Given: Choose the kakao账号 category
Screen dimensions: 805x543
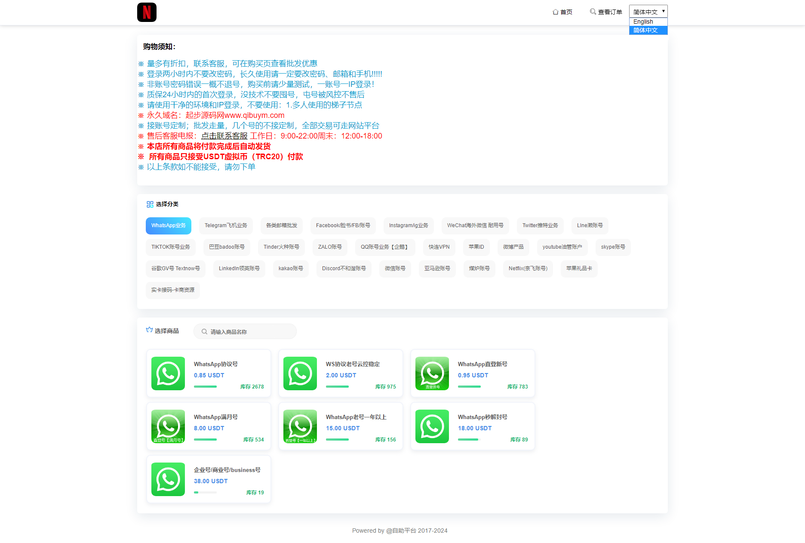Looking at the screenshot, I should 291,269.
